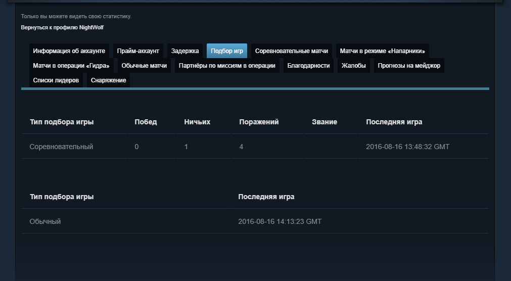Open the «Списки лидеров» tab
The image size is (511, 281).
tap(56, 80)
